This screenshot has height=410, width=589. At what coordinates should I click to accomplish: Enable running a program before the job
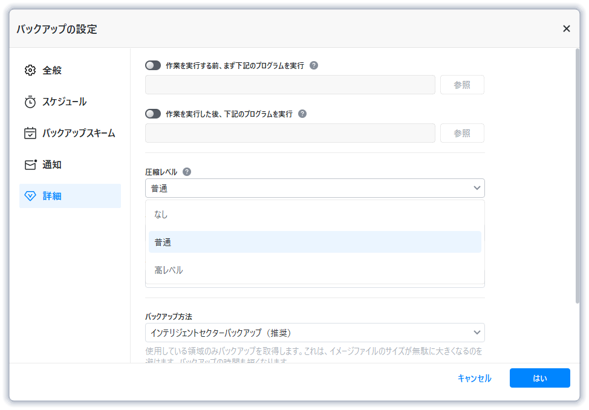pyautogui.click(x=153, y=65)
